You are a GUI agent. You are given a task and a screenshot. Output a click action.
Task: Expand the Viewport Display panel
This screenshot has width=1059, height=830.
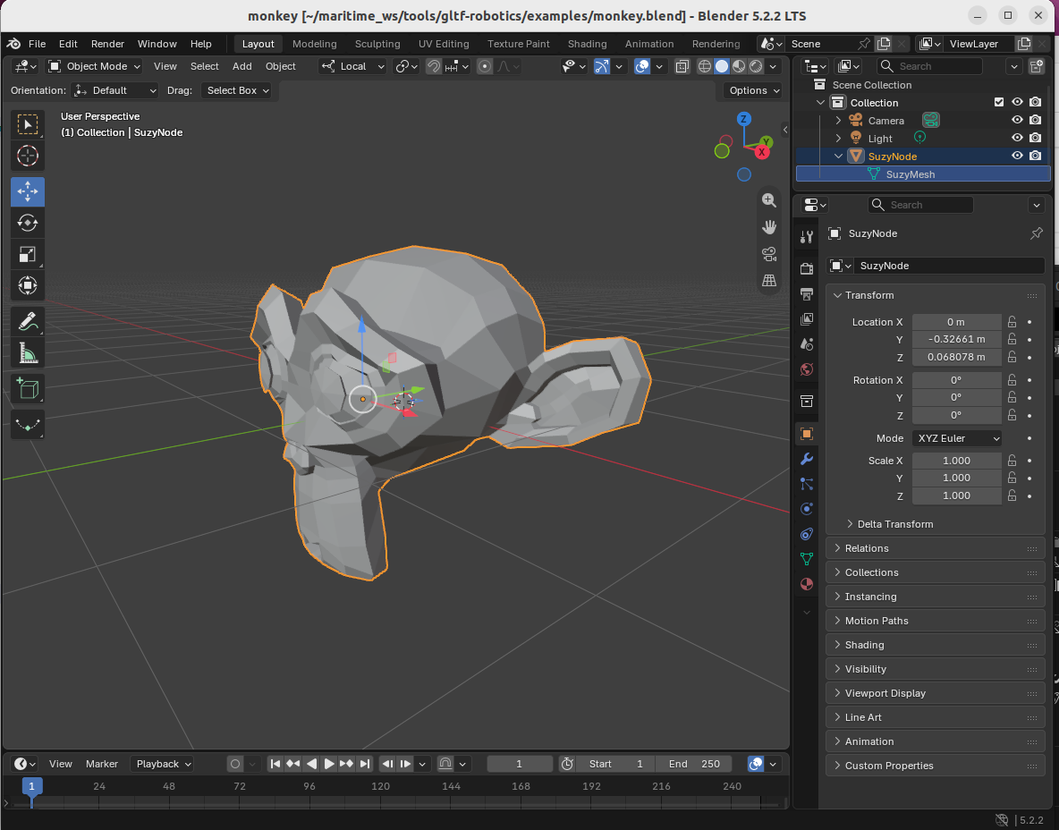[x=936, y=693]
